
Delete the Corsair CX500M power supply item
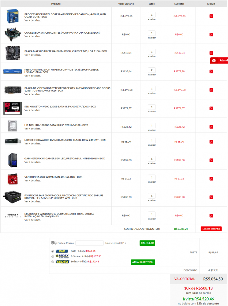click(x=211, y=197)
